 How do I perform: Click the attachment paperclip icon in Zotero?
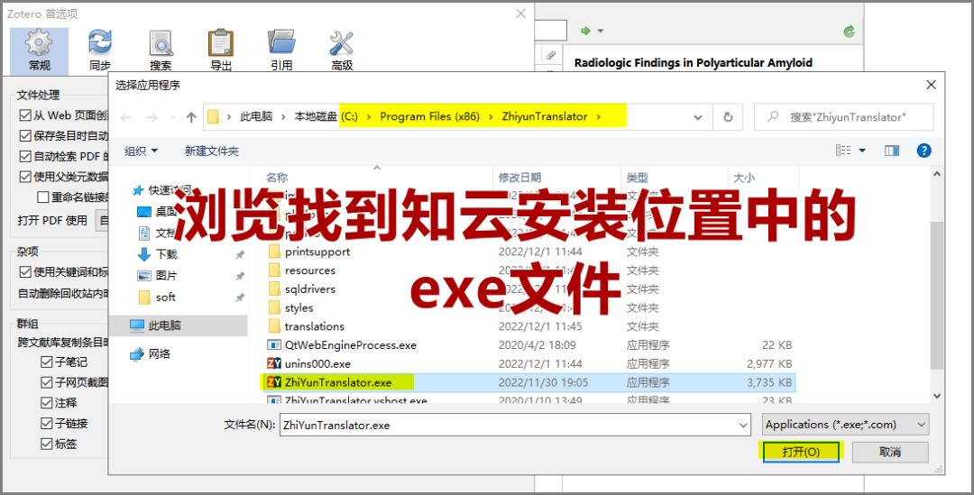pyautogui.click(x=550, y=55)
